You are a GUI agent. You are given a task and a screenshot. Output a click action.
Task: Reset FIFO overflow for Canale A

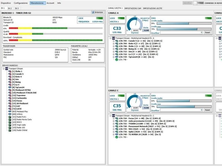coord(208,33)
